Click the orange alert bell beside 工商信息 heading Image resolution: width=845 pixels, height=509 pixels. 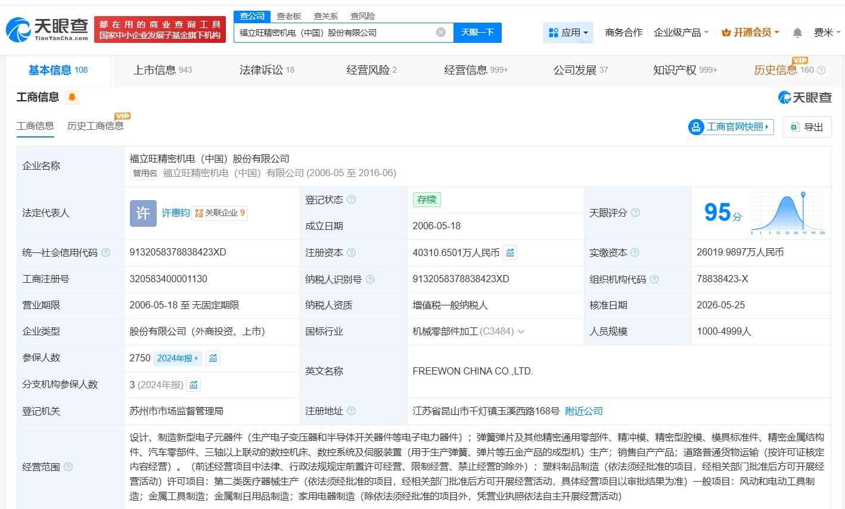72,97
